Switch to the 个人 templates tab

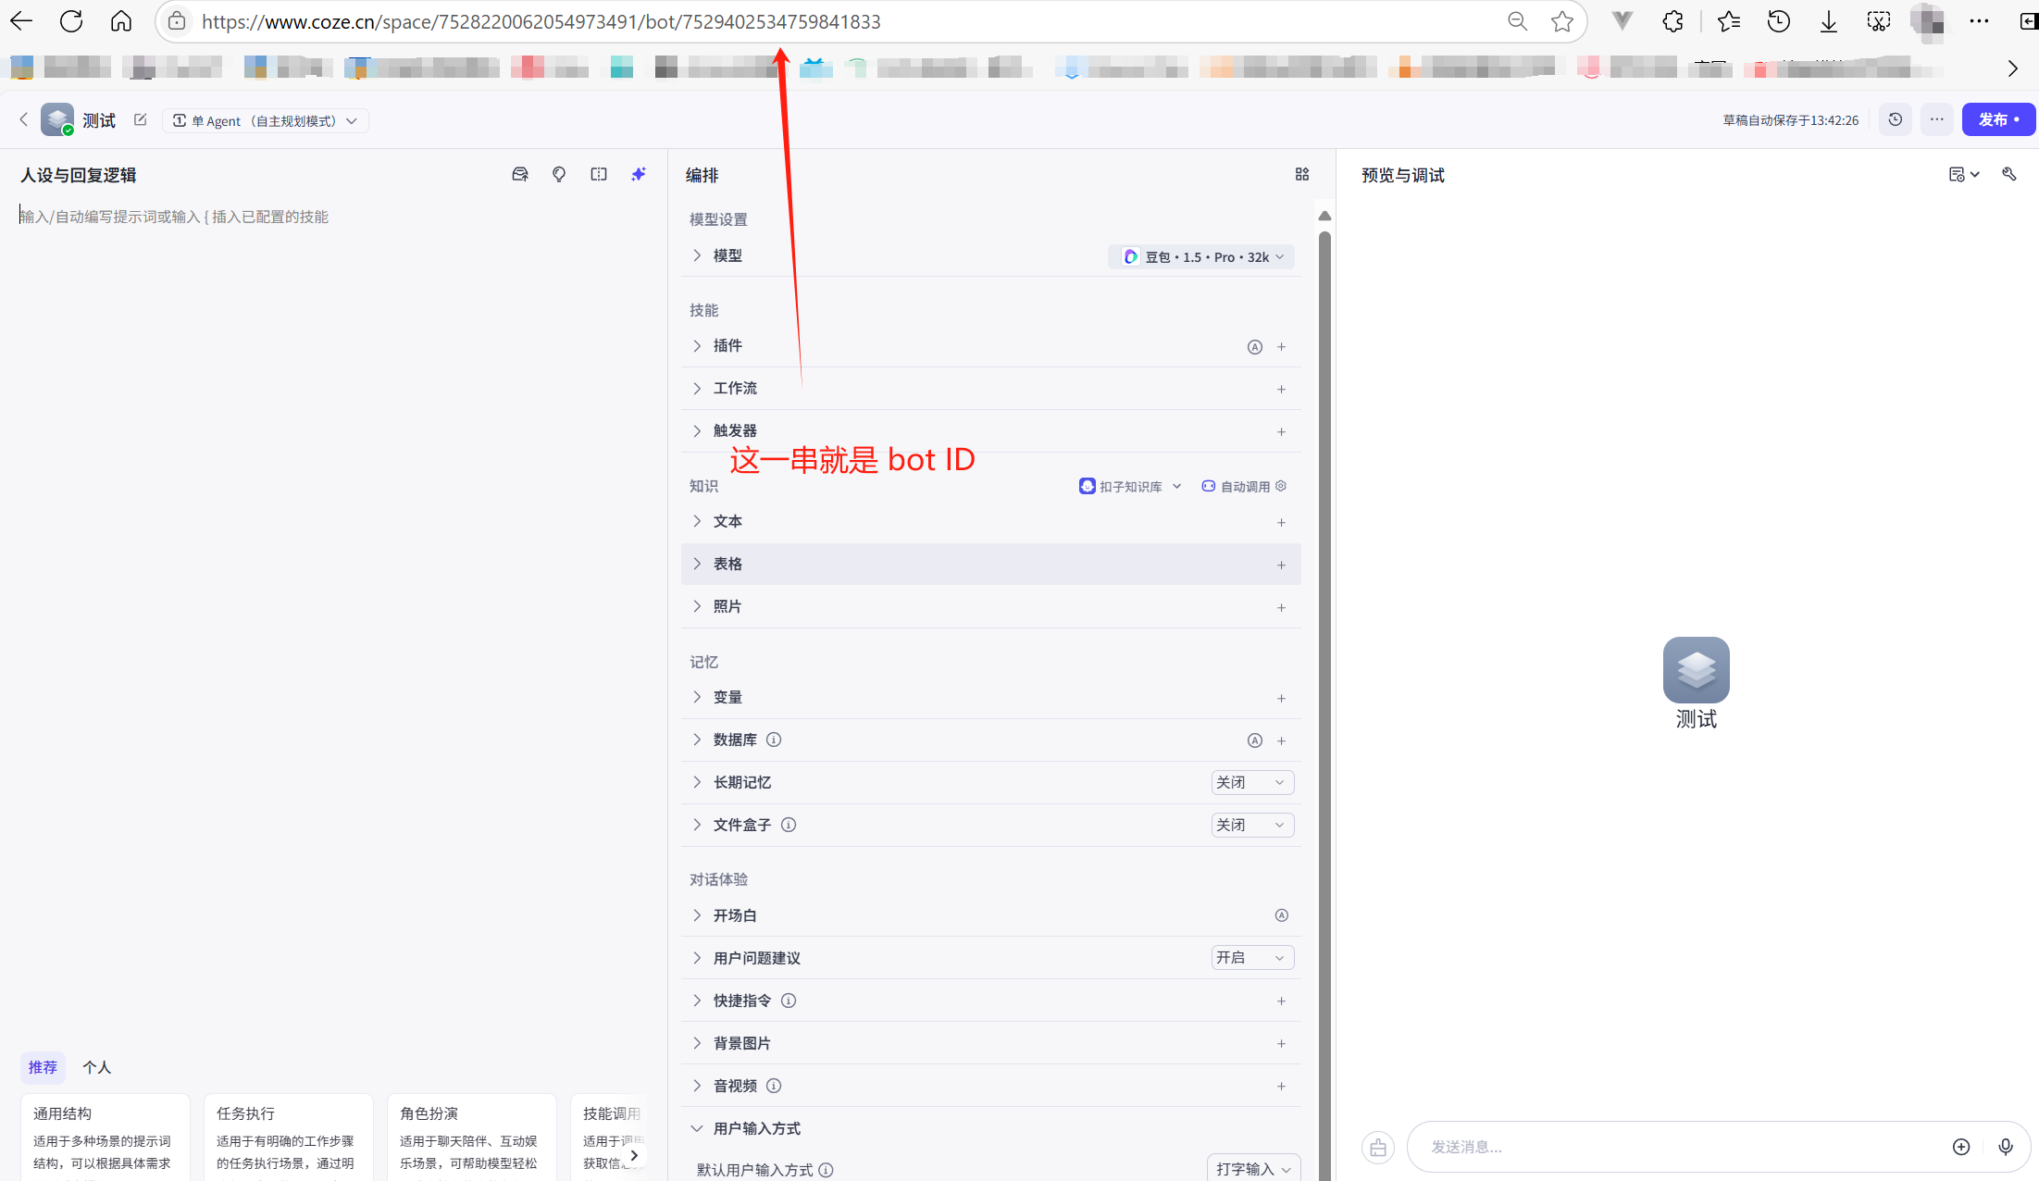coord(96,1067)
